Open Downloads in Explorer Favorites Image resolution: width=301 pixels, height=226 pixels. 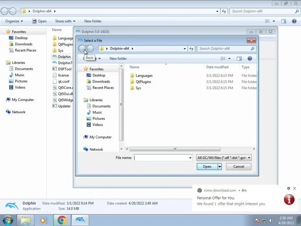(x=24, y=44)
